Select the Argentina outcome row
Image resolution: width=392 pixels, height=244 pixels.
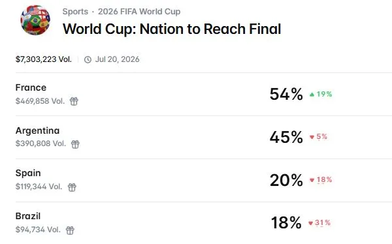coord(204,137)
